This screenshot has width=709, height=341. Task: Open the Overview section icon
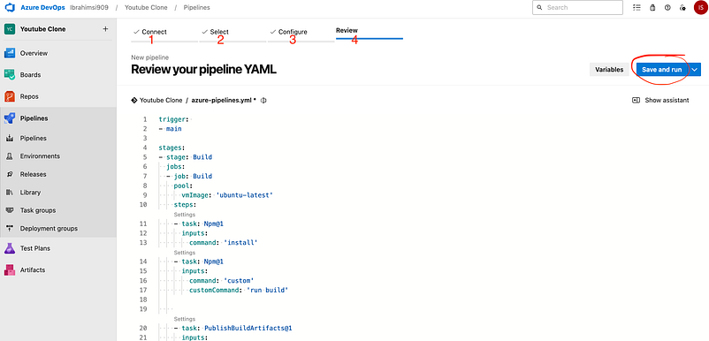[10, 53]
